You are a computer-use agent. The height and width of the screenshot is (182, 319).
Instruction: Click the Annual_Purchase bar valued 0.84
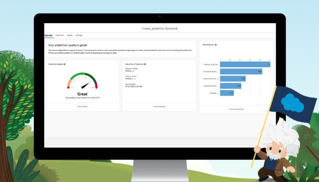(x=241, y=71)
